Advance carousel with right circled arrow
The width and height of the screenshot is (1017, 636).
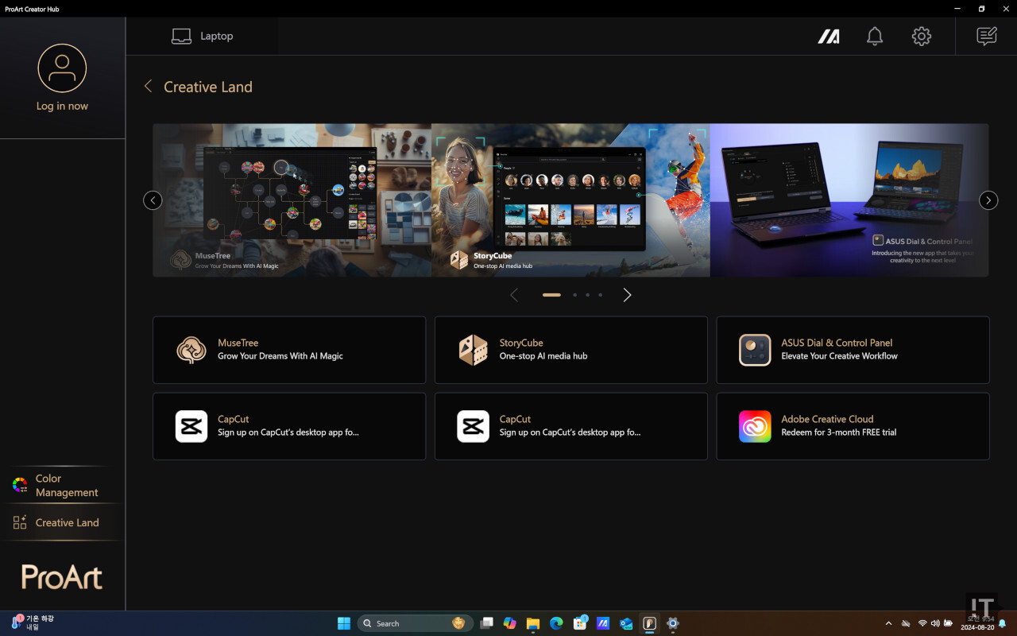tap(988, 200)
